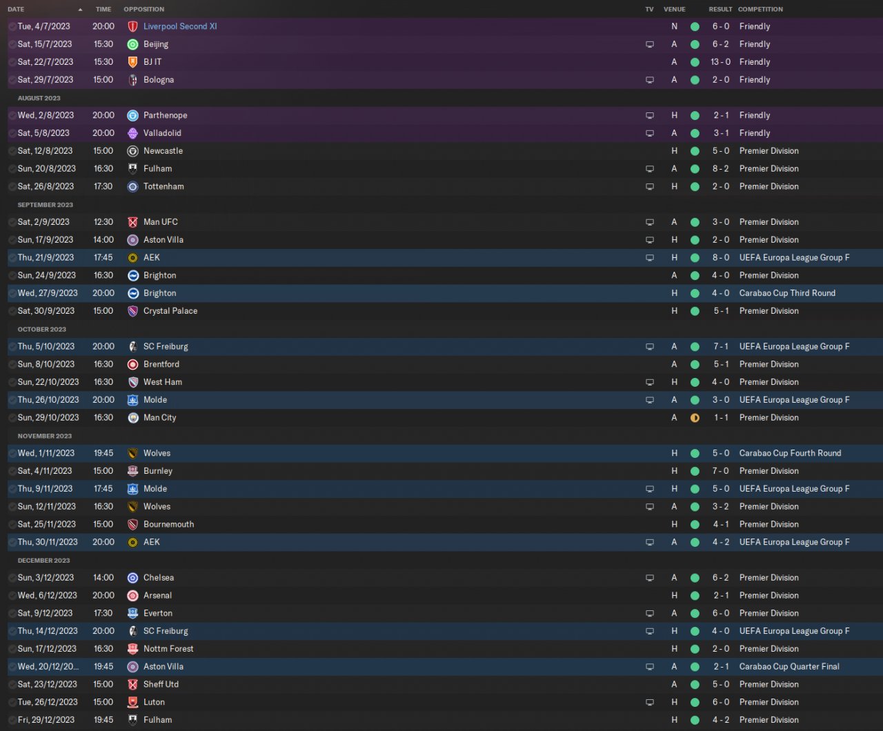Click the Venue column header
Viewport: 883px width, 731px height.
pos(674,10)
